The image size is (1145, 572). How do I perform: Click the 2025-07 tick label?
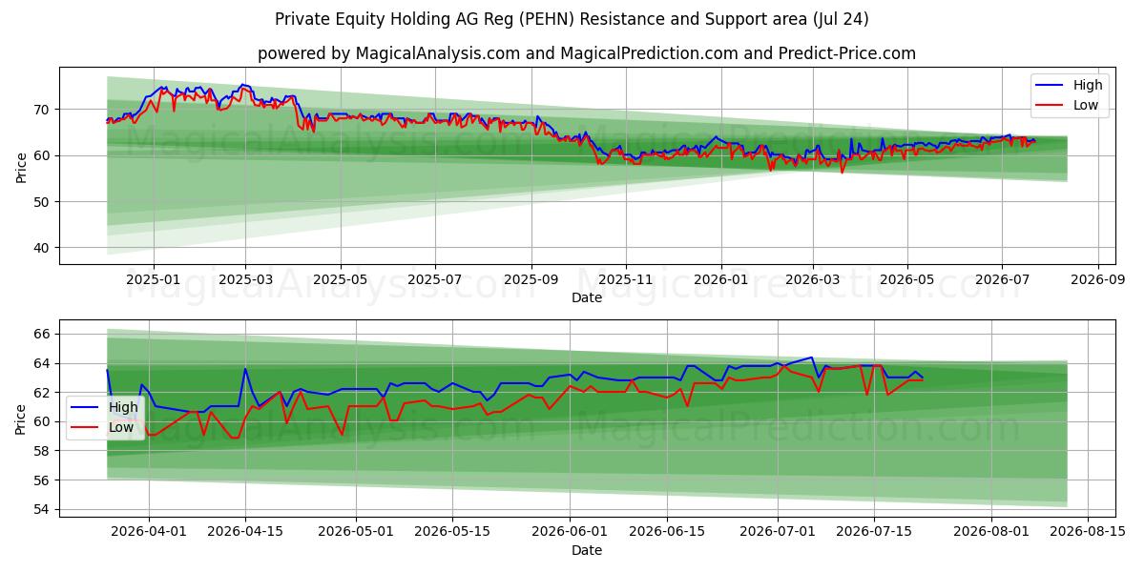click(435, 279)
